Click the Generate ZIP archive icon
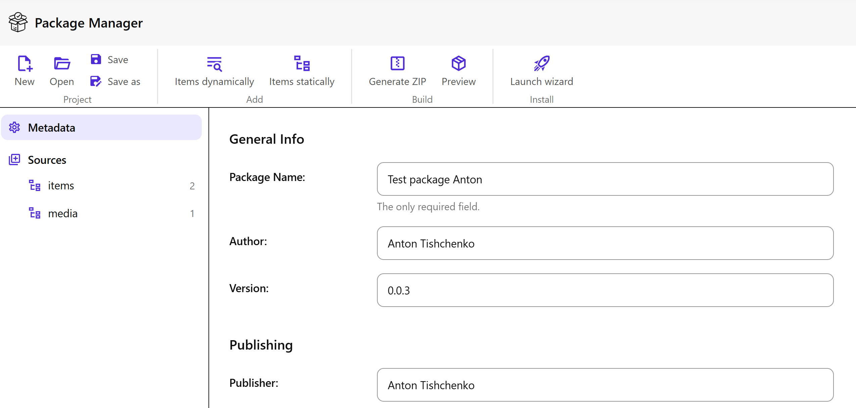Image resolution: width=856 pixels, height=408 pixels. click(x=397, y=63)
